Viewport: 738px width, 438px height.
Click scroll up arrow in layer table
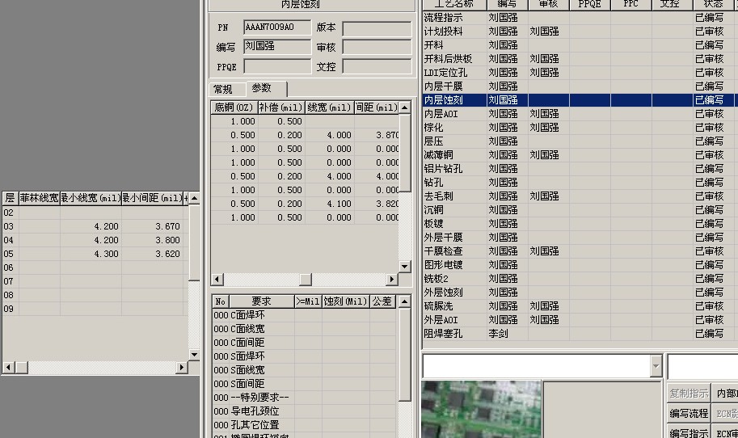194,198
